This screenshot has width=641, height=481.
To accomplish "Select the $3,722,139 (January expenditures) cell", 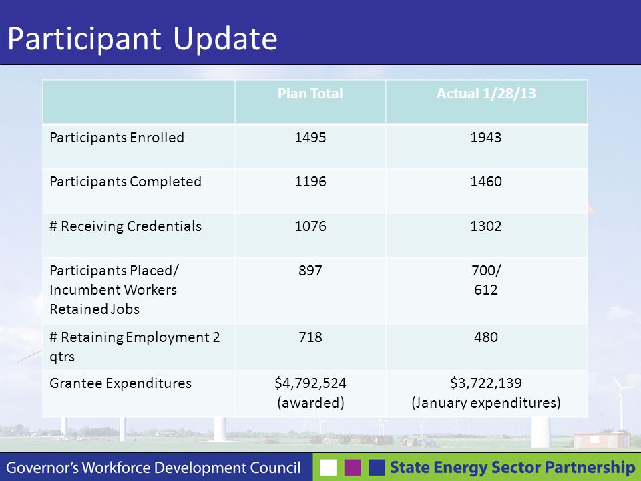I will click(486, 393).
